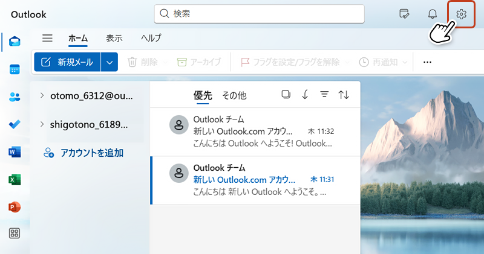Click sender avatar of the 11:31 email

pos(178,173)
